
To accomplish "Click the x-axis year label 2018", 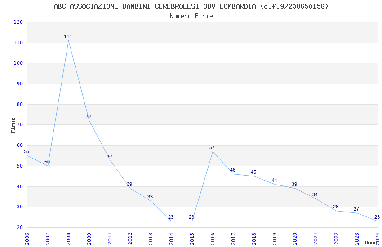I will tap(254, 239).
